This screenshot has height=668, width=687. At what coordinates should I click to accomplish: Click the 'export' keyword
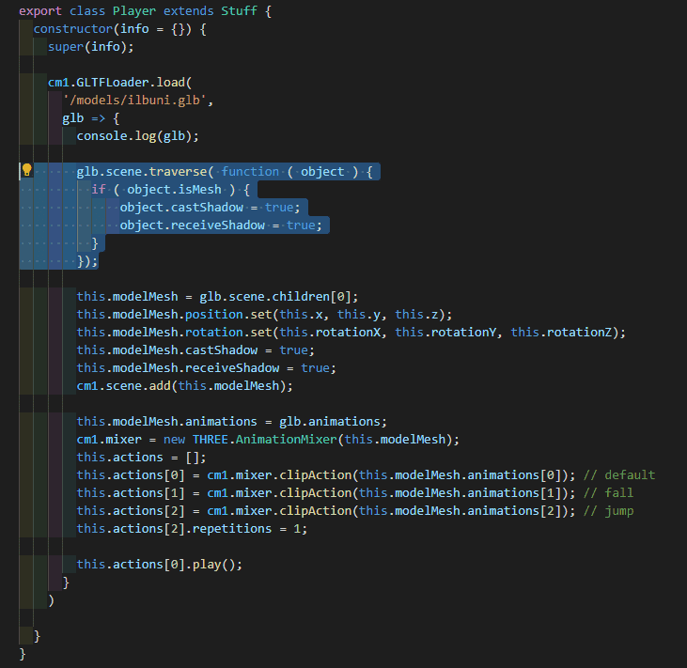click(x=40, y=11)
